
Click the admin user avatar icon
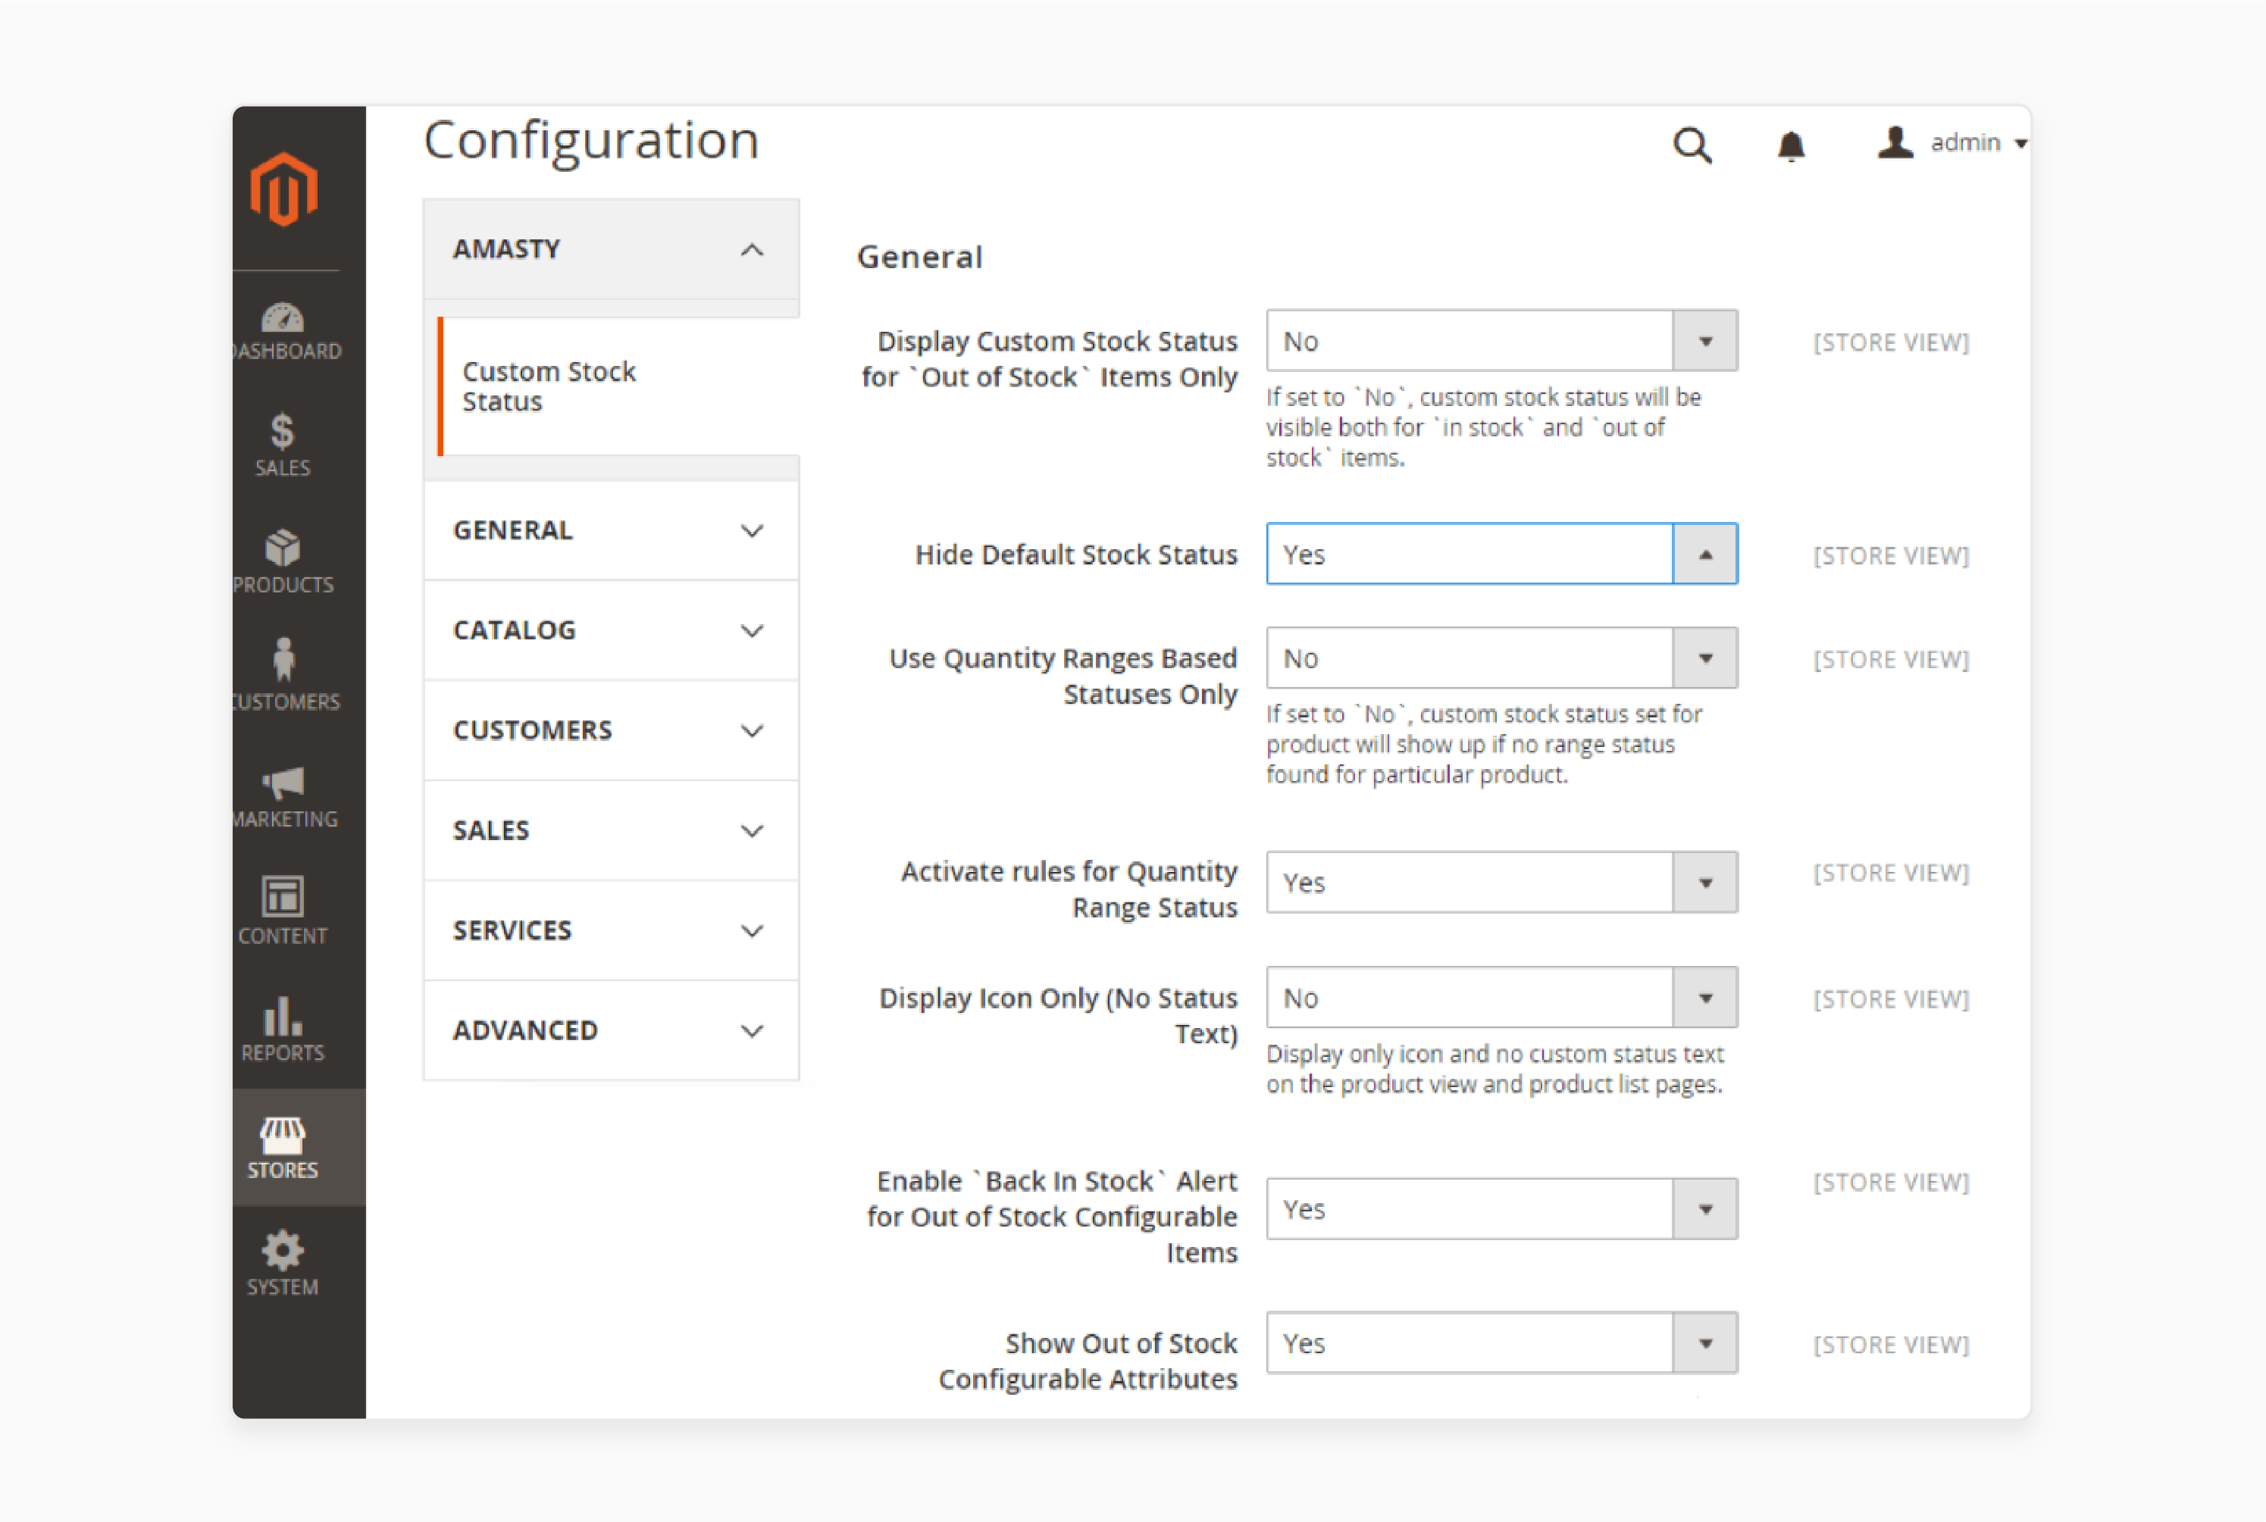click(1894, 142)
